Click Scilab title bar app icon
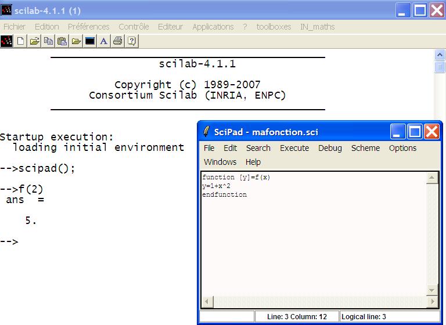The width and height of the screenshot is (446, 325). tap(6, 10)
